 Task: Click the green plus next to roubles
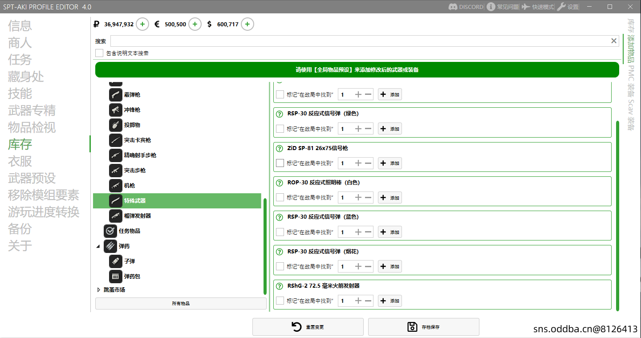click(142, 24)
